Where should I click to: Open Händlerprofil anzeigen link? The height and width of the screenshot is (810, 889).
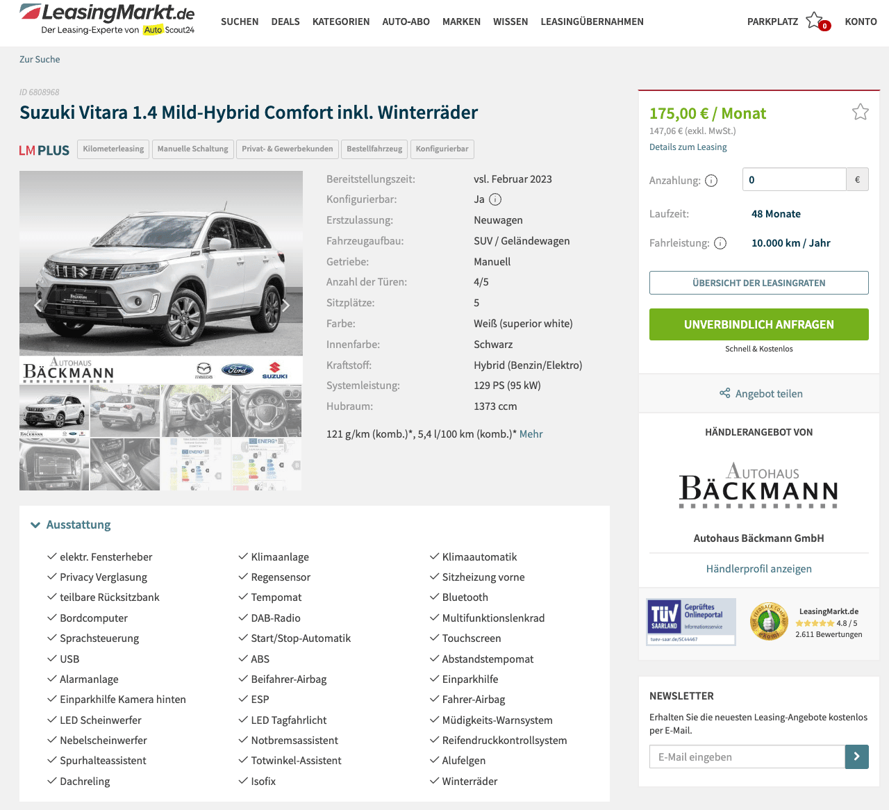759,569
